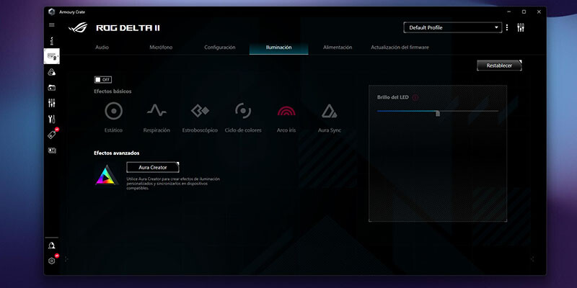Open the Aura Sync sidebar icon
This screenshot has height=288, width=577.
51,72
